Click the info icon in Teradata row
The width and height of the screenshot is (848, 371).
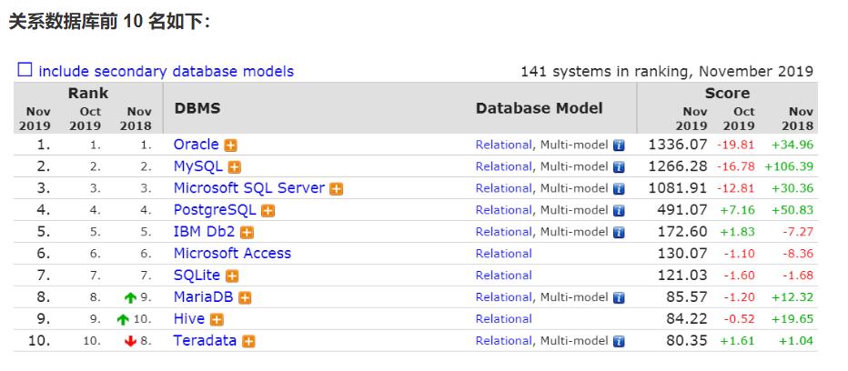[x=619, y=341]
